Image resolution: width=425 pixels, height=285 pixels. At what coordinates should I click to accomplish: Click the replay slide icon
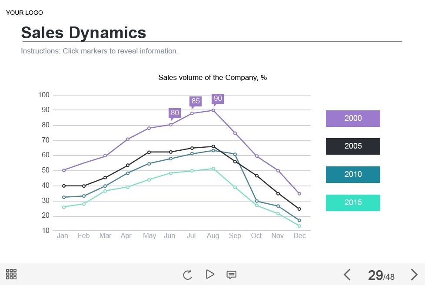coord(187,275)
